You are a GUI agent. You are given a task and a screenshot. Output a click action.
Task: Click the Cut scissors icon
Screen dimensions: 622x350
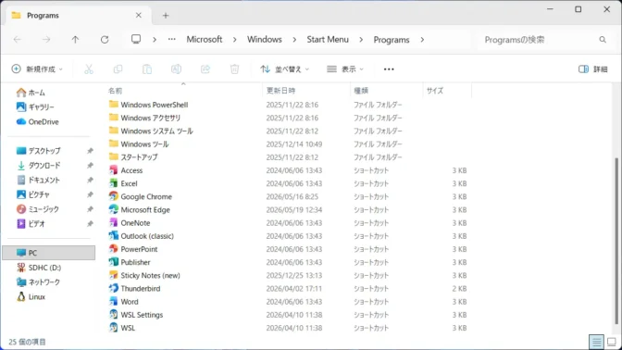pyautogui.click(x=89, y=69)
